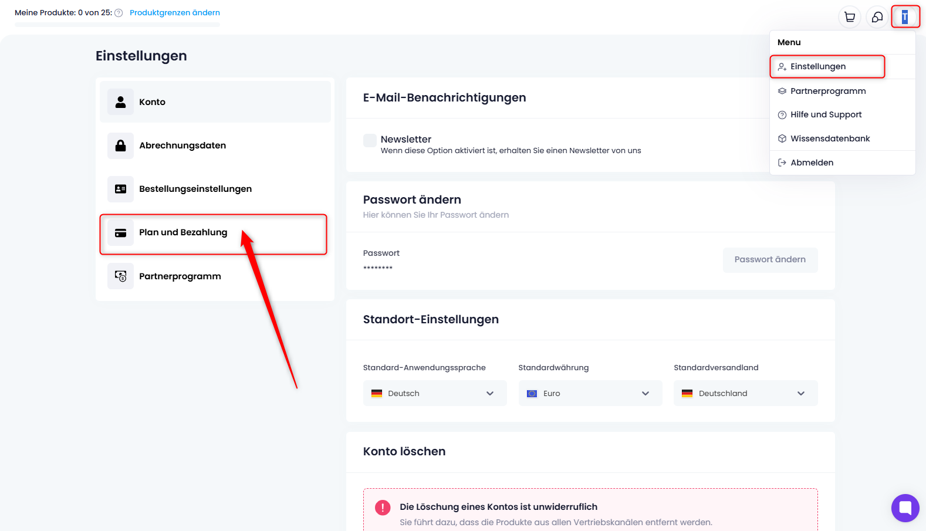Click the product limit progress bar
The image size is (926, 531).
coord(117,25)
